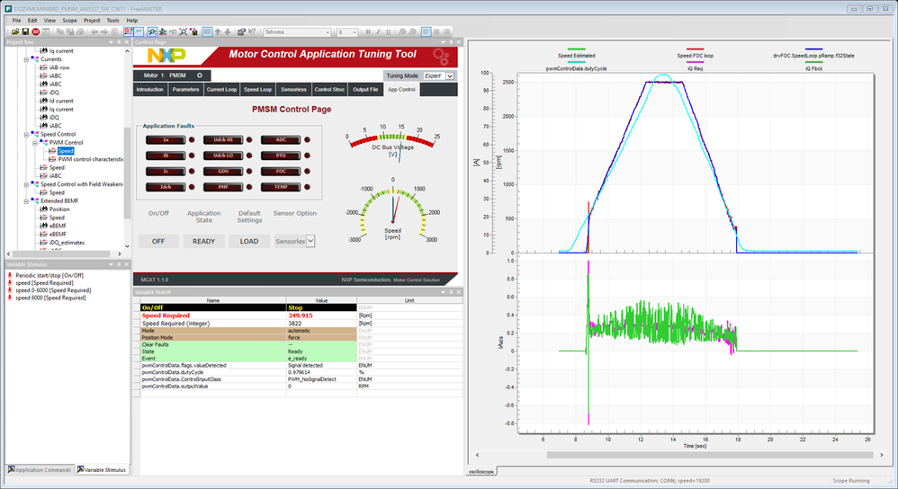Click the Project Tree vertical scrollbar thumb
The image size is (898, 489).
127,173
